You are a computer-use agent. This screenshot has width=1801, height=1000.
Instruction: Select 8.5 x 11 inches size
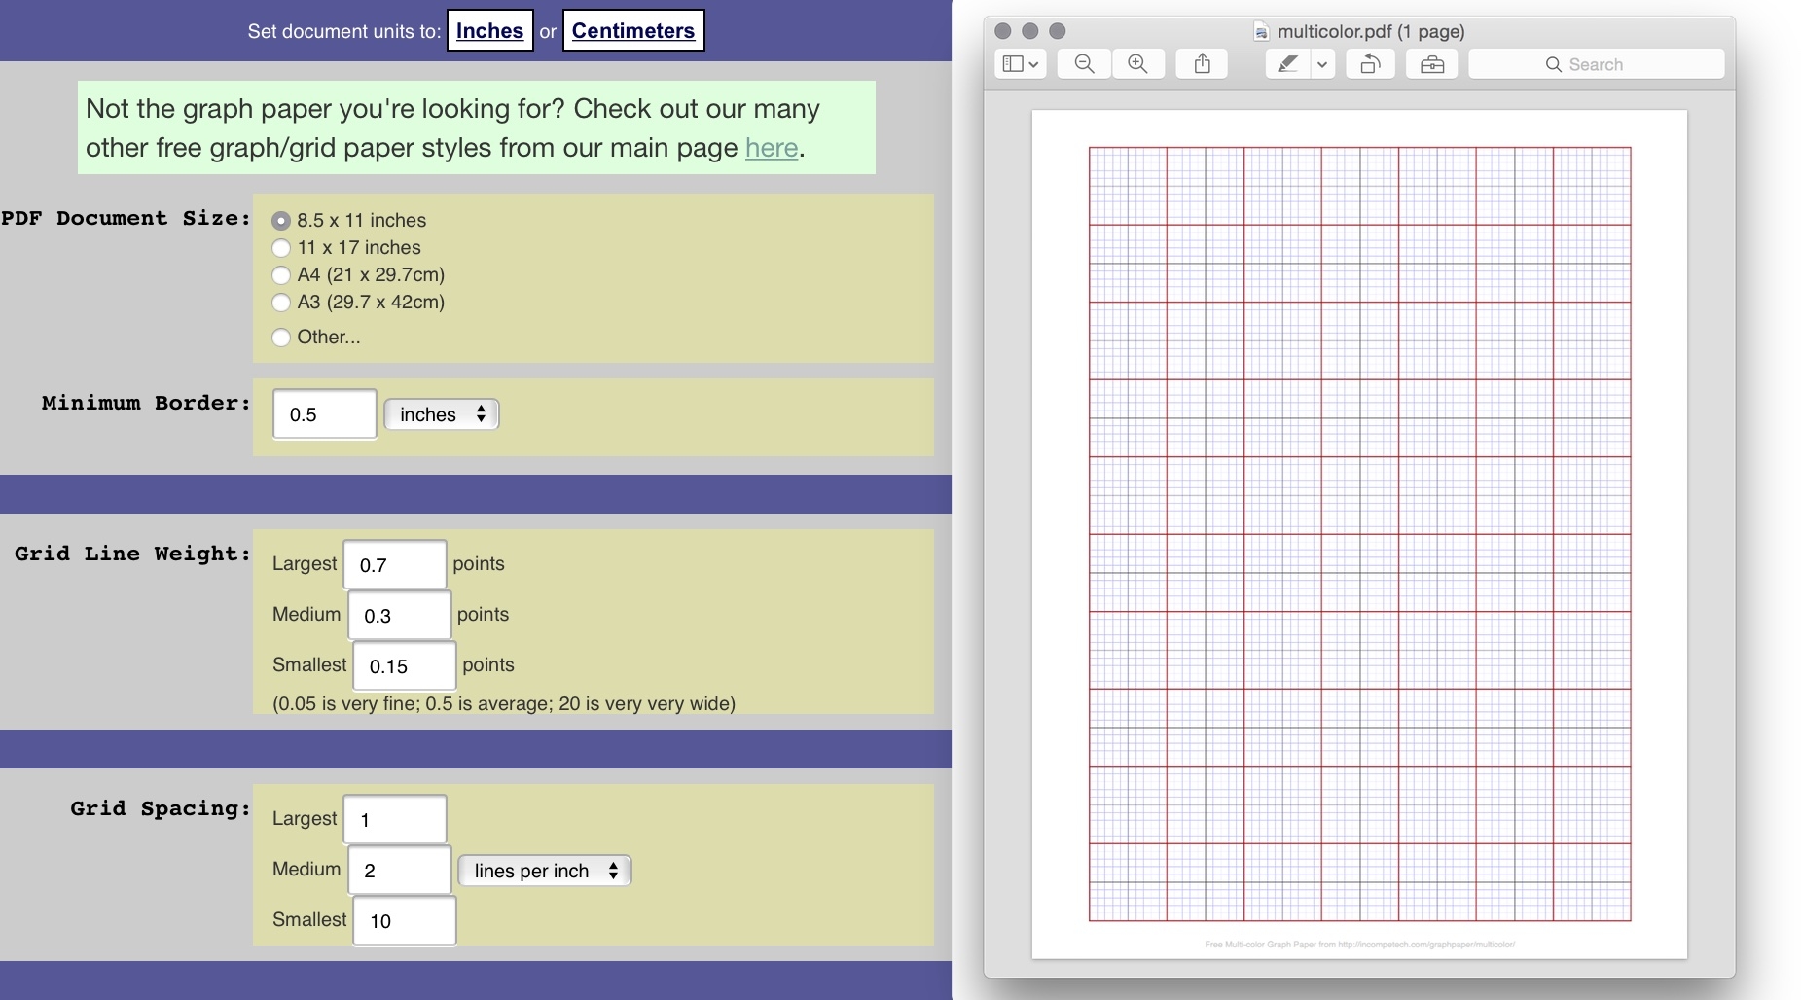pos(281,221)
